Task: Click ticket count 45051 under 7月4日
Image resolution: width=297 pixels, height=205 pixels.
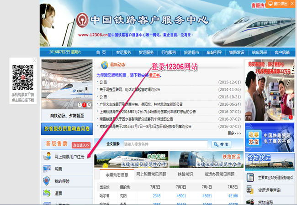Action: (x=207, y=196)
